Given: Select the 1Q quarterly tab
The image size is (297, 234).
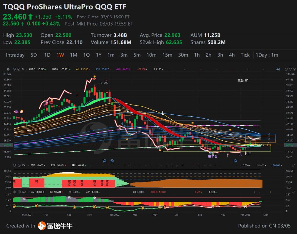Looking at the screenshot, I should [86, 55].
